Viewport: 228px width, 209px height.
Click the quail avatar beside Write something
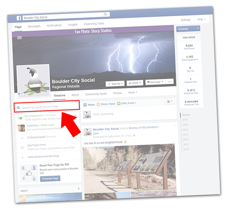tap(87, 114)
